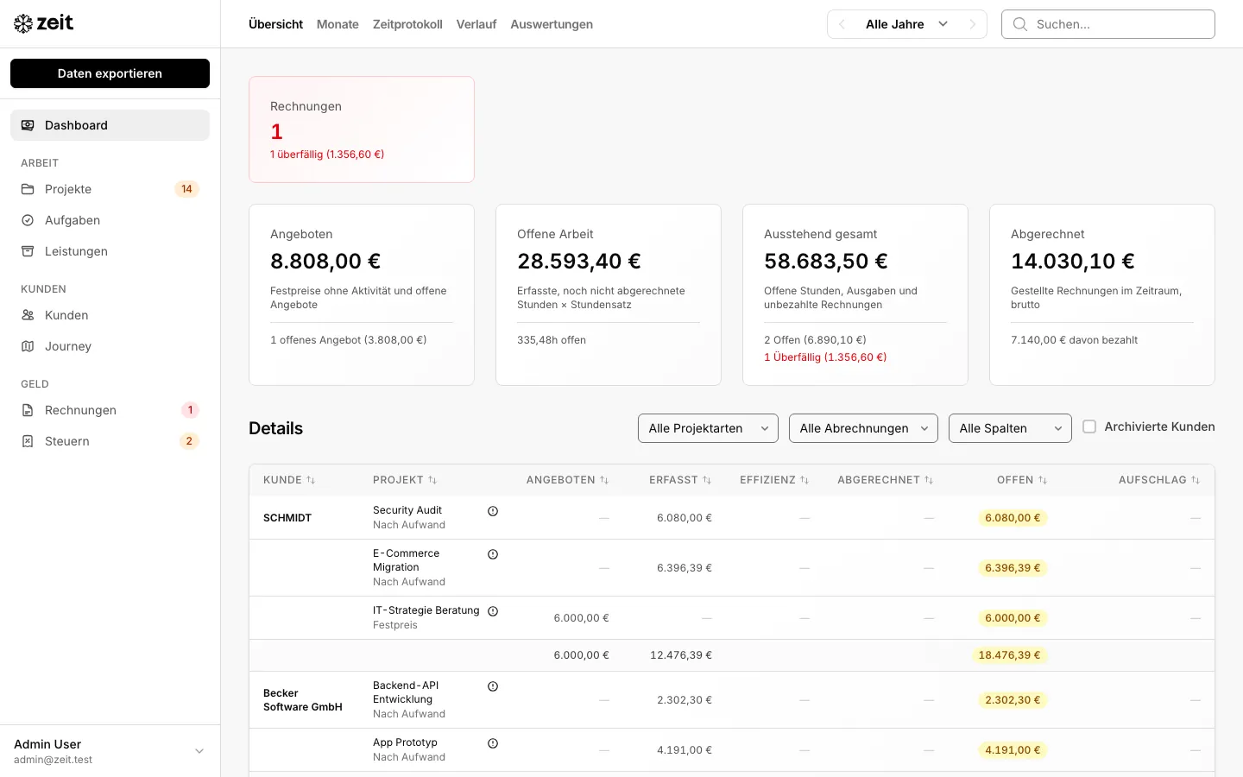Sort table by Erfasst column
The width and height of the screenshot is (1243, 777).
680,480
